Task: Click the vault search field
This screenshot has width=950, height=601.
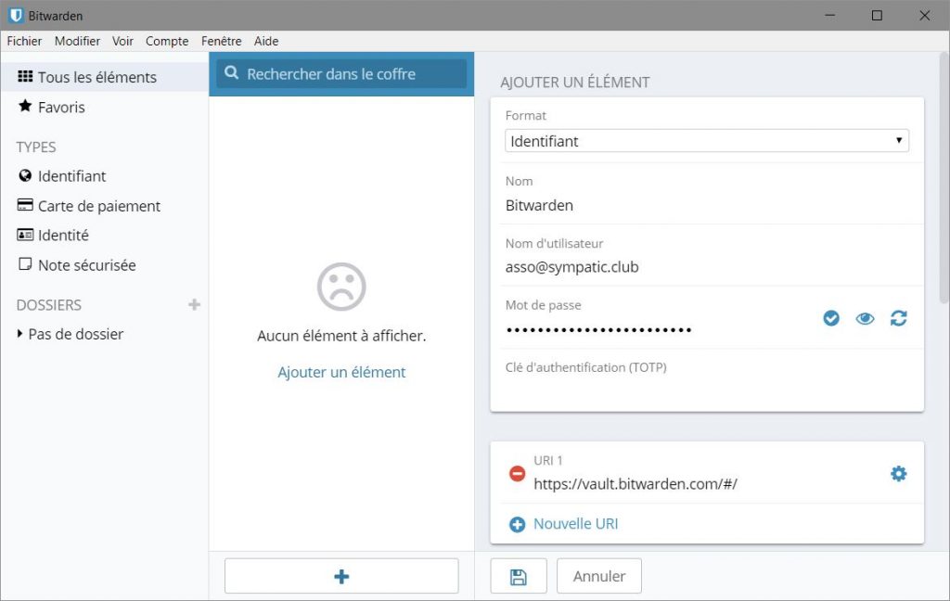Action: click(x=341, y=74)
